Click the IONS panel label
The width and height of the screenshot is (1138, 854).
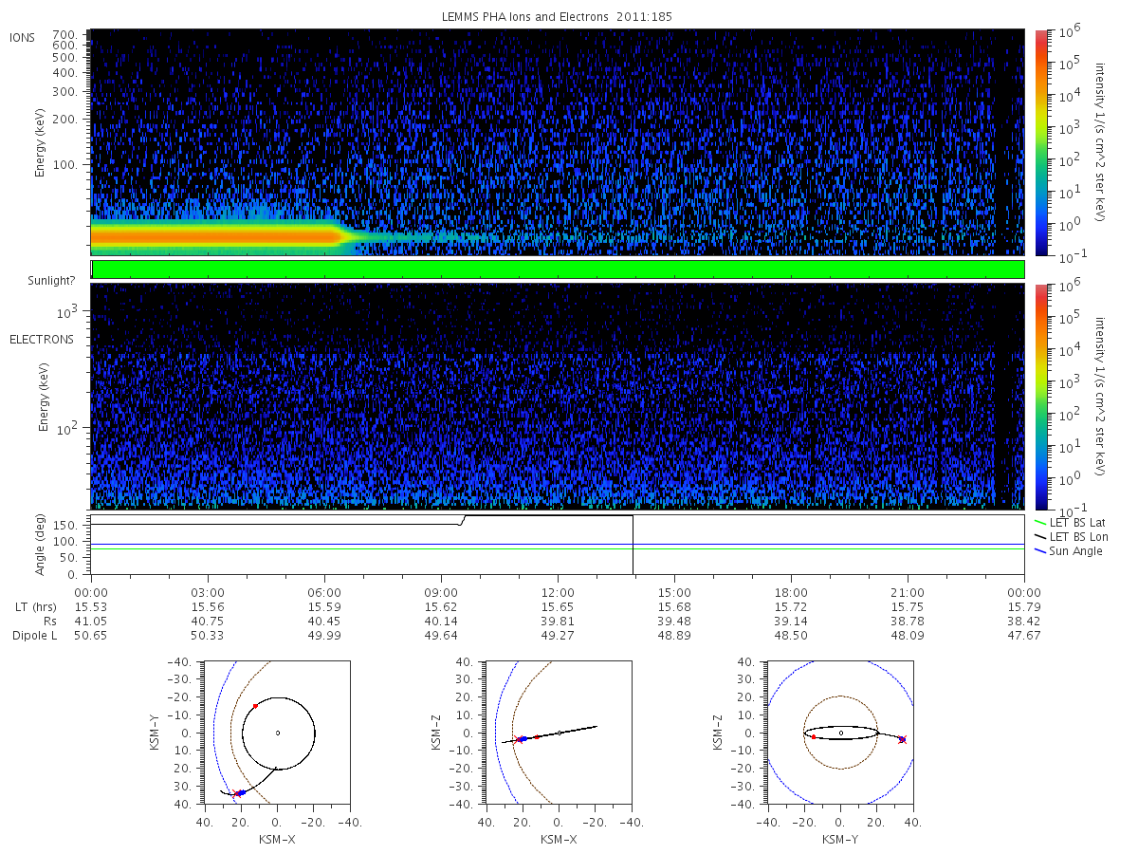(22, 37)
